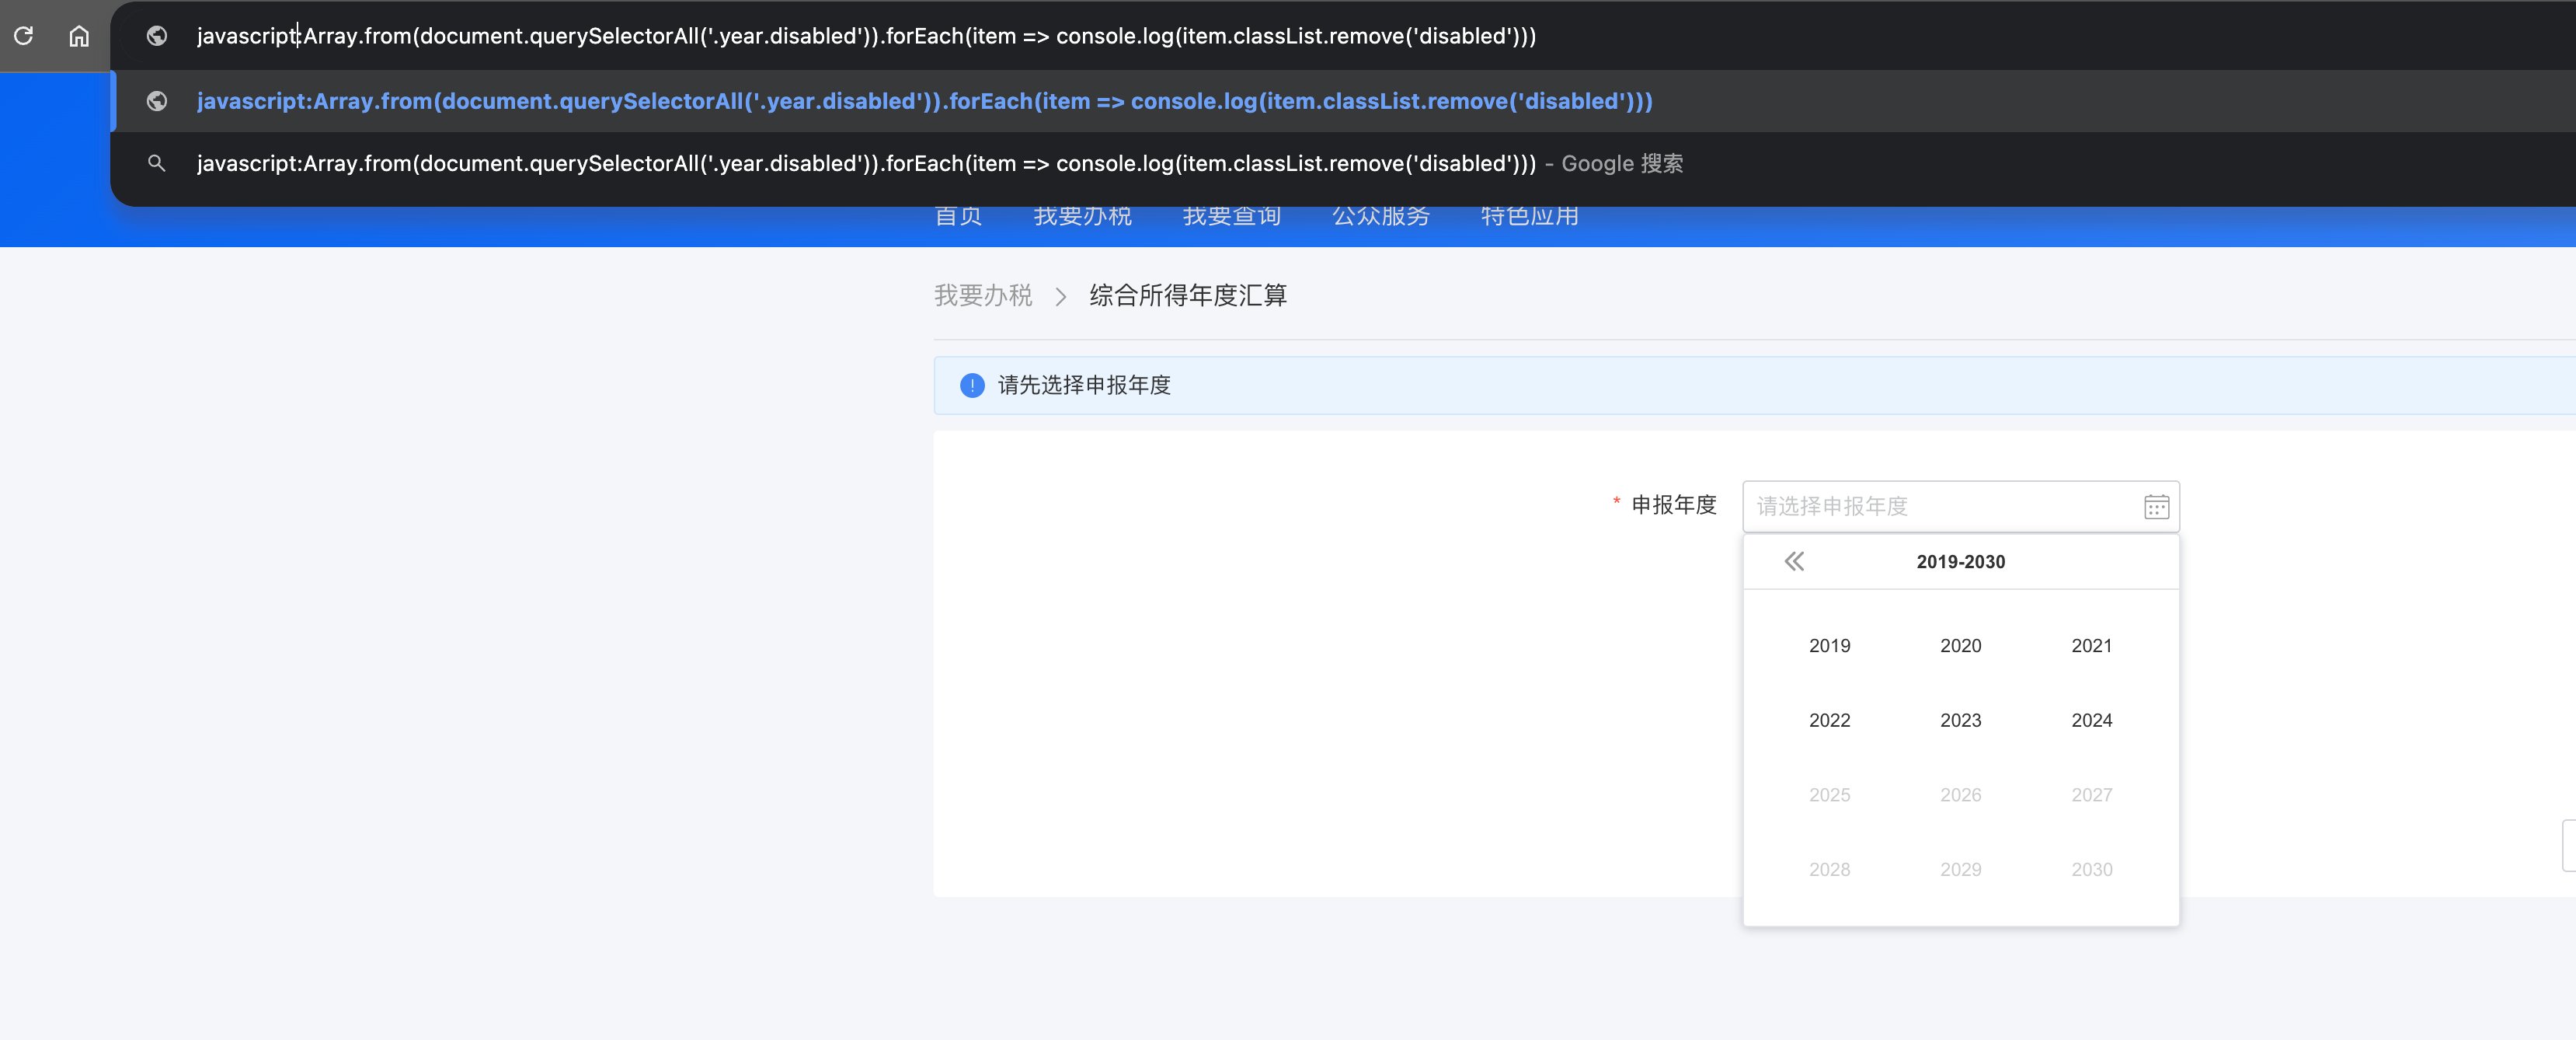Viewport: 2576px width, 1040px height.
Task: Click the 2019-2030 range header in the picker
Action: click(x=1960, y=561)
